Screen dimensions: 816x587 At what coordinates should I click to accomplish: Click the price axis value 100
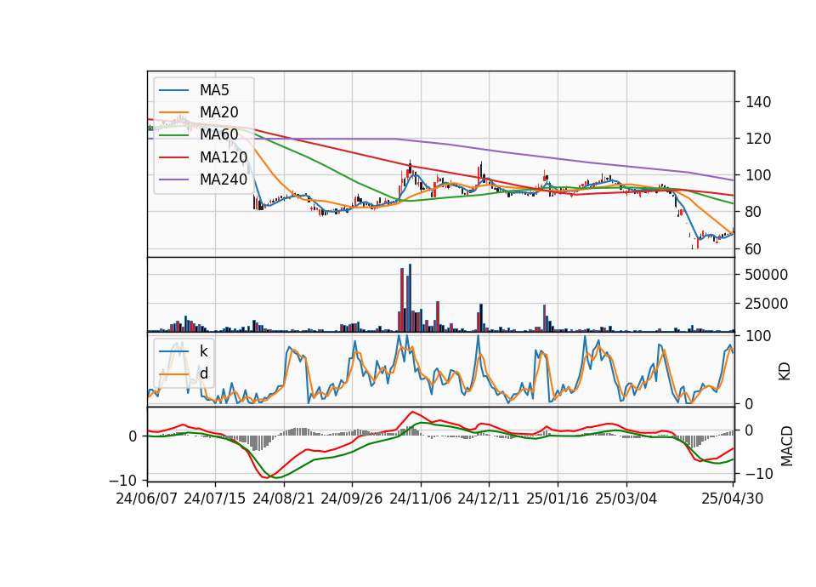(758, 175)
